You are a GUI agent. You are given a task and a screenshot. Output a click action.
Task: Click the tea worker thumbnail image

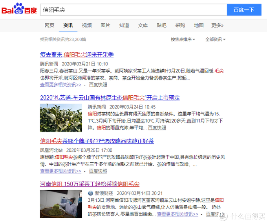coord(61,204)
